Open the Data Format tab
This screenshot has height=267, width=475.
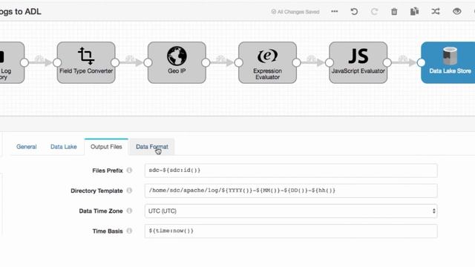coord(151,147)
